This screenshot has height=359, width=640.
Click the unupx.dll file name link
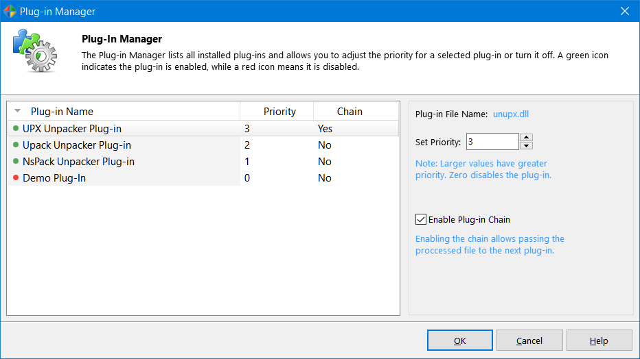click(511, 114)
